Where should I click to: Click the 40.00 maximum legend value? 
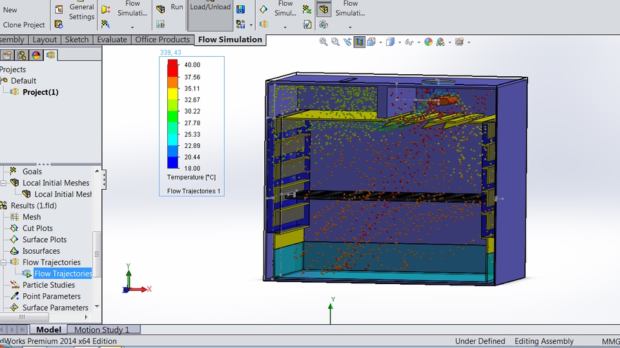pos(192,65)
